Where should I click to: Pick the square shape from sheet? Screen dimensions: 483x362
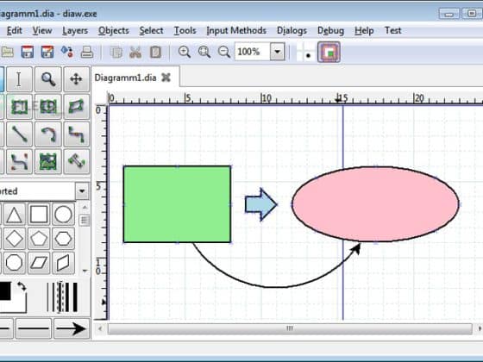(39, 214)
